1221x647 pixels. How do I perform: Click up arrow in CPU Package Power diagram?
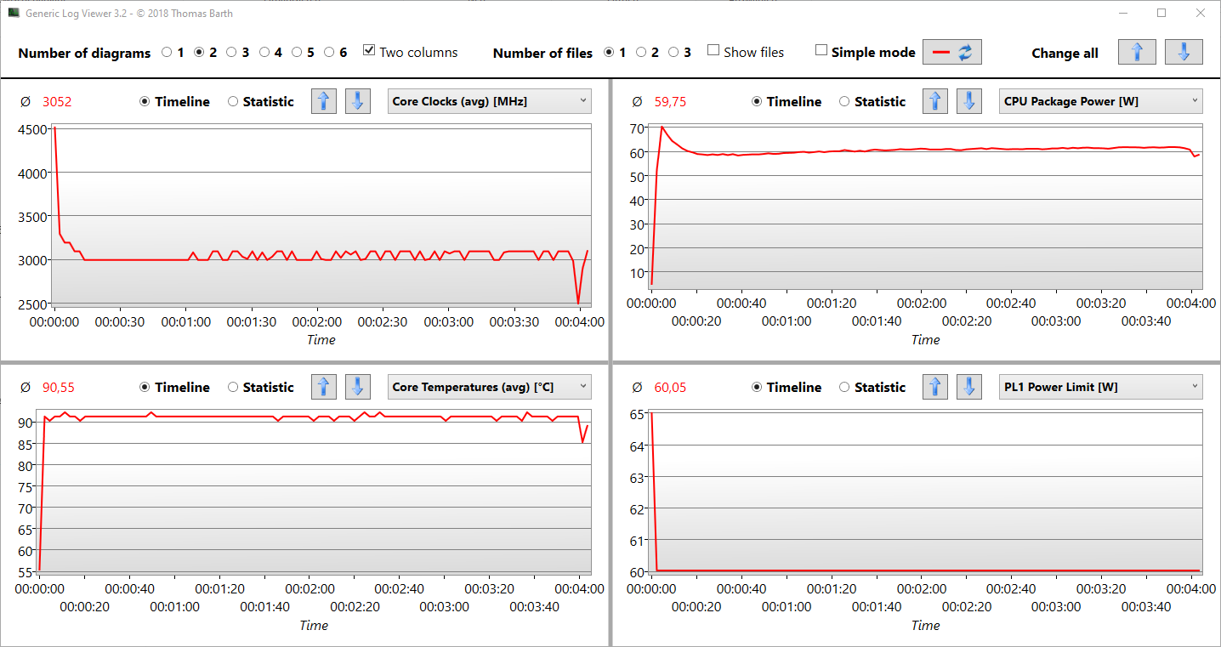[x=935, y=101]
